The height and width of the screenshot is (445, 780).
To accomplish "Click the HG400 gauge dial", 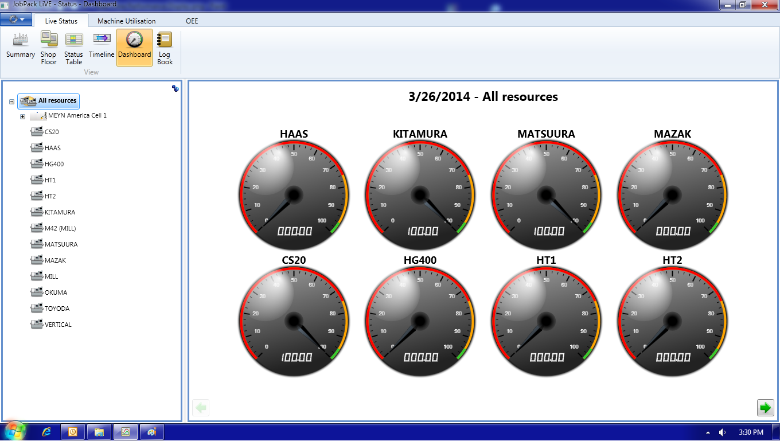I will point(420,321).
